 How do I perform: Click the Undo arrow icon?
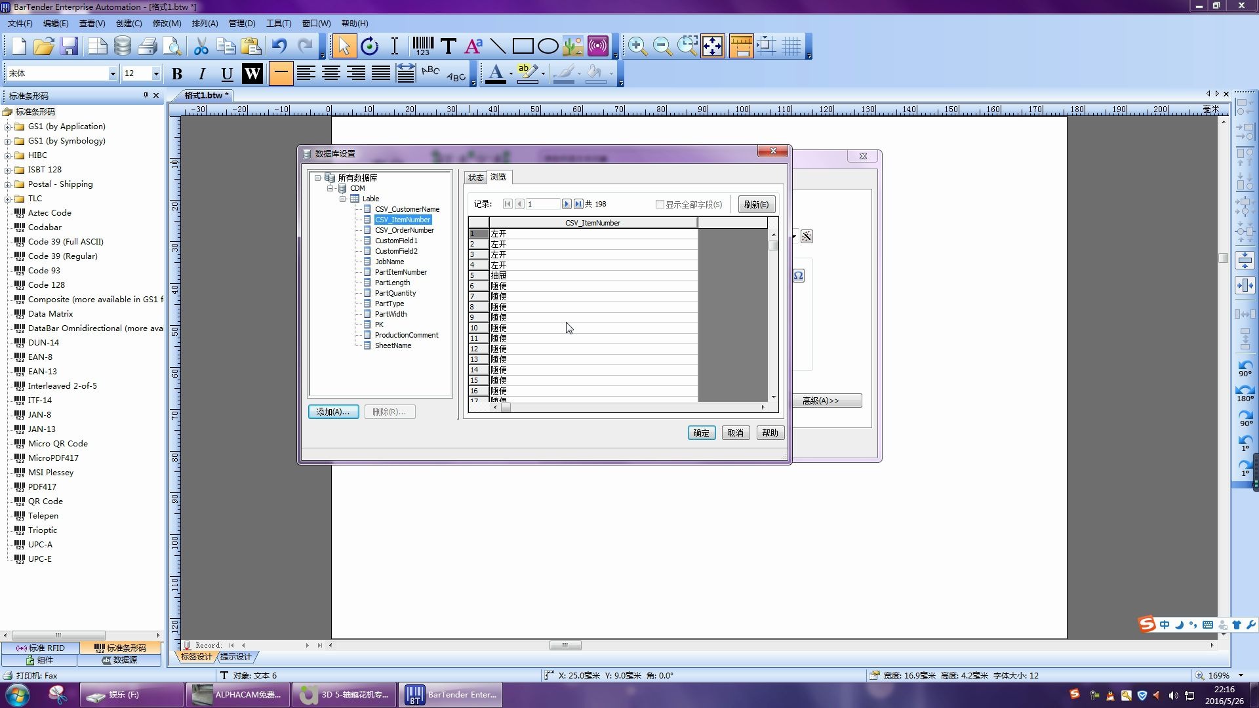[279, 46]
